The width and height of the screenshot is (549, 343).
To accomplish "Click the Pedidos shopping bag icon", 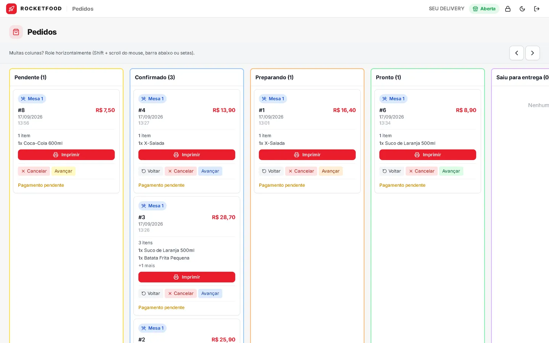I will [16, 32].
